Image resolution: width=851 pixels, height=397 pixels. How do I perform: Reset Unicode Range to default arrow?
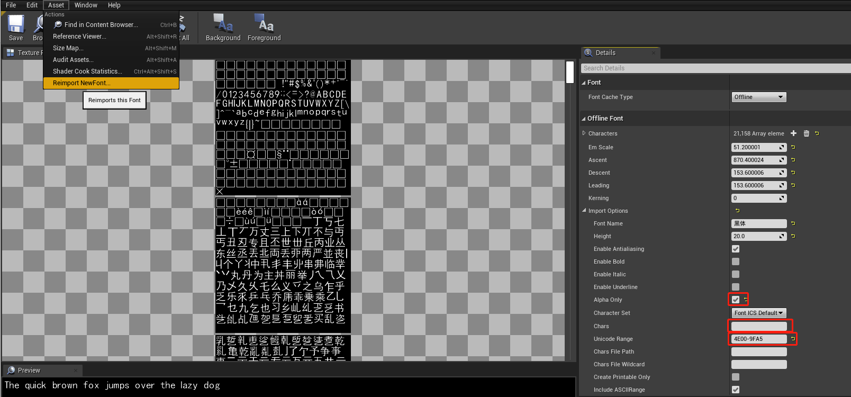(793, 339)
